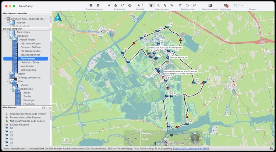Open the trip planner rocket icon

click(109, 6)
